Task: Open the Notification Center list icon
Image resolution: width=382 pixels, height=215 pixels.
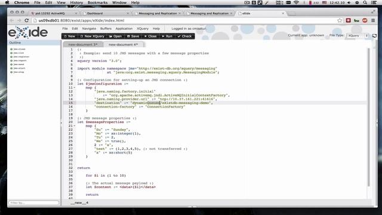Action: [x=374, y=2]
